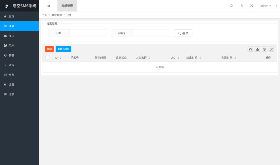Open the column filter icon in table toolbar
This screenshot has height=165, width=280.
tap(250, 49)
